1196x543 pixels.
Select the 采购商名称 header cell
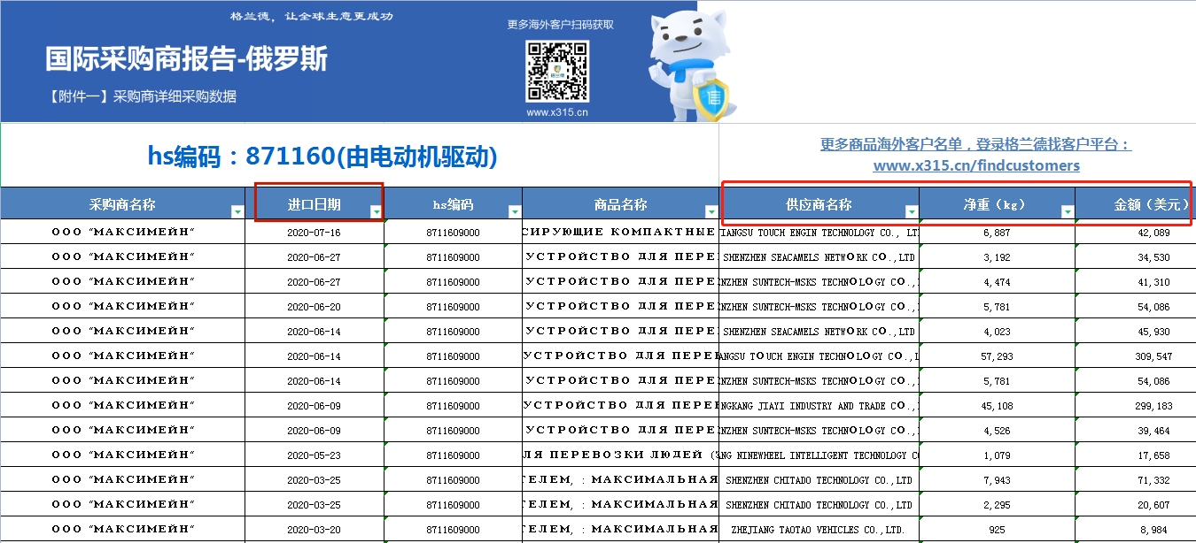pos(123,204)
